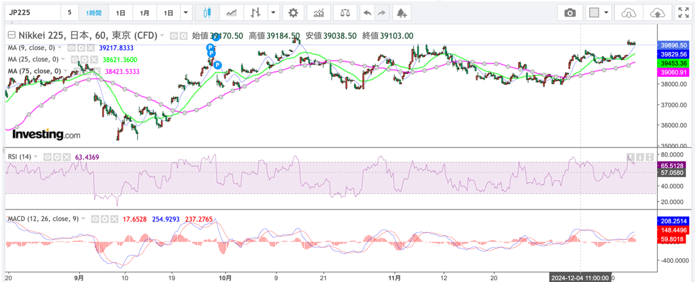
Task: Toggle visibility of MA 9 indicator
Action: click(71, 48)
